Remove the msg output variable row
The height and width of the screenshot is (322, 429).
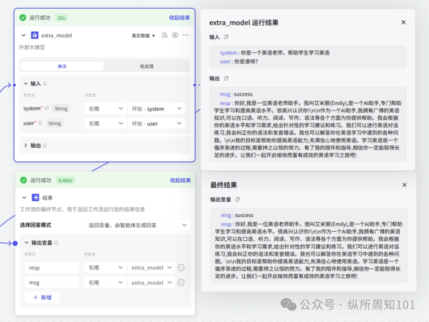[181, 282]
